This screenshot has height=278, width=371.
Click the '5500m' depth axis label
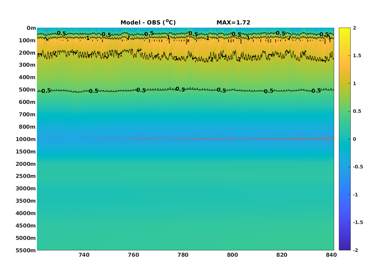pyautogui.click(x=26, y=250)
